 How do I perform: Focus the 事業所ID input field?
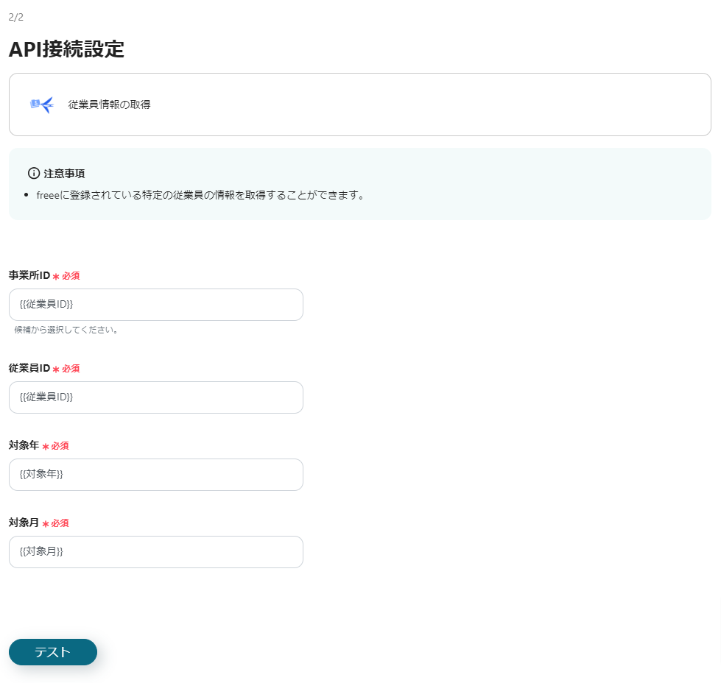tap(156, 305)
